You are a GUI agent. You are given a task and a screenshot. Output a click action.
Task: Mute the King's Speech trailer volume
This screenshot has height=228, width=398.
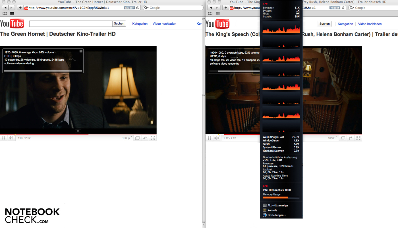click(x=217, y=138)
